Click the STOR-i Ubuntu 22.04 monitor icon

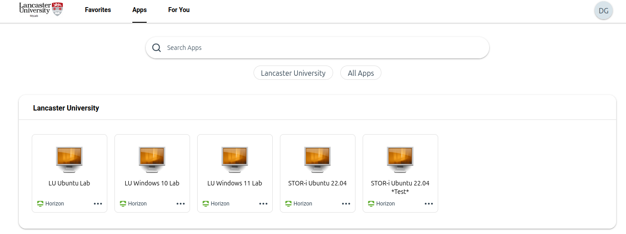click(x=317, y=159)
